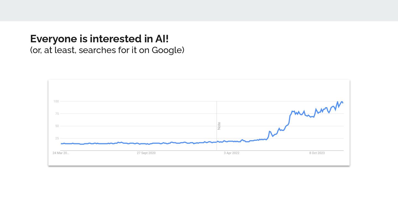Screen dimensions: 398x224
Task: Click the "3 Apr 2022" date label
Action: (x=232, y=153)
